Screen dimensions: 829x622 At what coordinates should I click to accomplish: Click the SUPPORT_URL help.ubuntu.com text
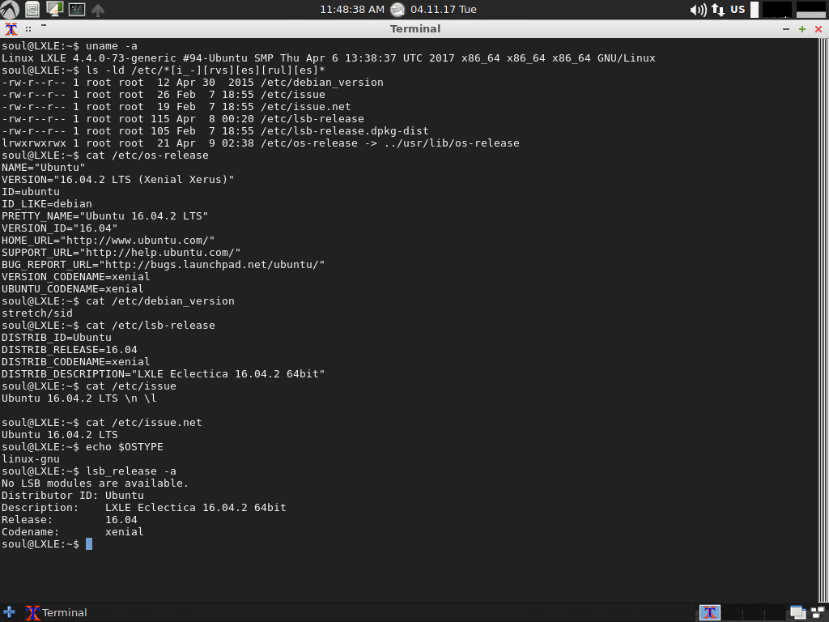tap(160, 253)
